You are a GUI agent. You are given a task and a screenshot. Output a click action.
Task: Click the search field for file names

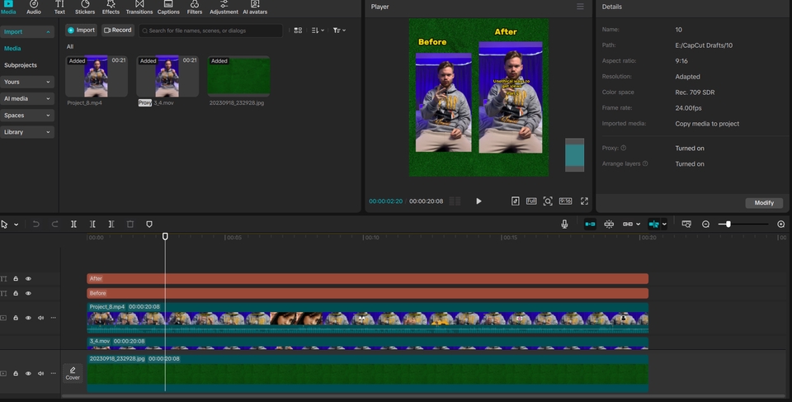pyautogui.click(x=210, y=31)
